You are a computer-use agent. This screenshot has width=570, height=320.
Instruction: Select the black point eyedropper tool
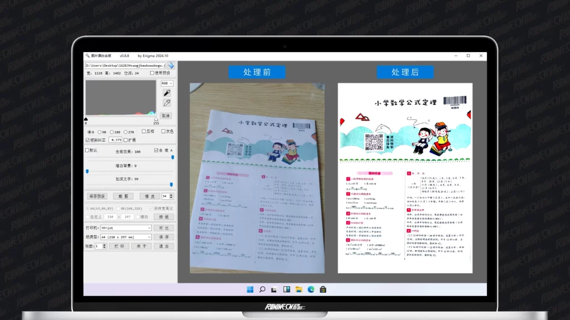coord(166,93)
